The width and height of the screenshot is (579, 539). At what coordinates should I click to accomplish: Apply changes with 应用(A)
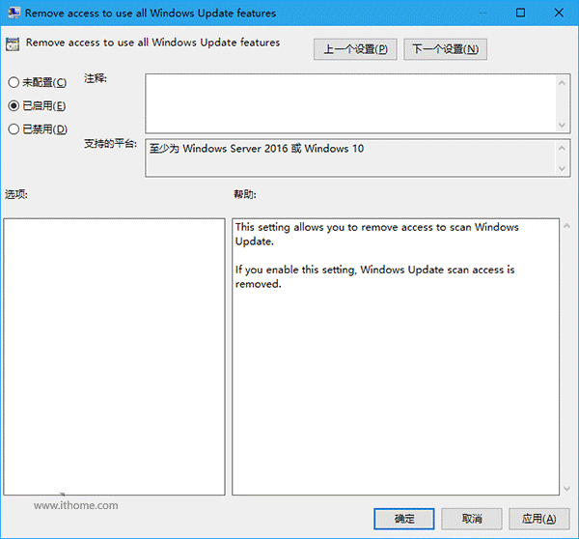coord(538,519)
